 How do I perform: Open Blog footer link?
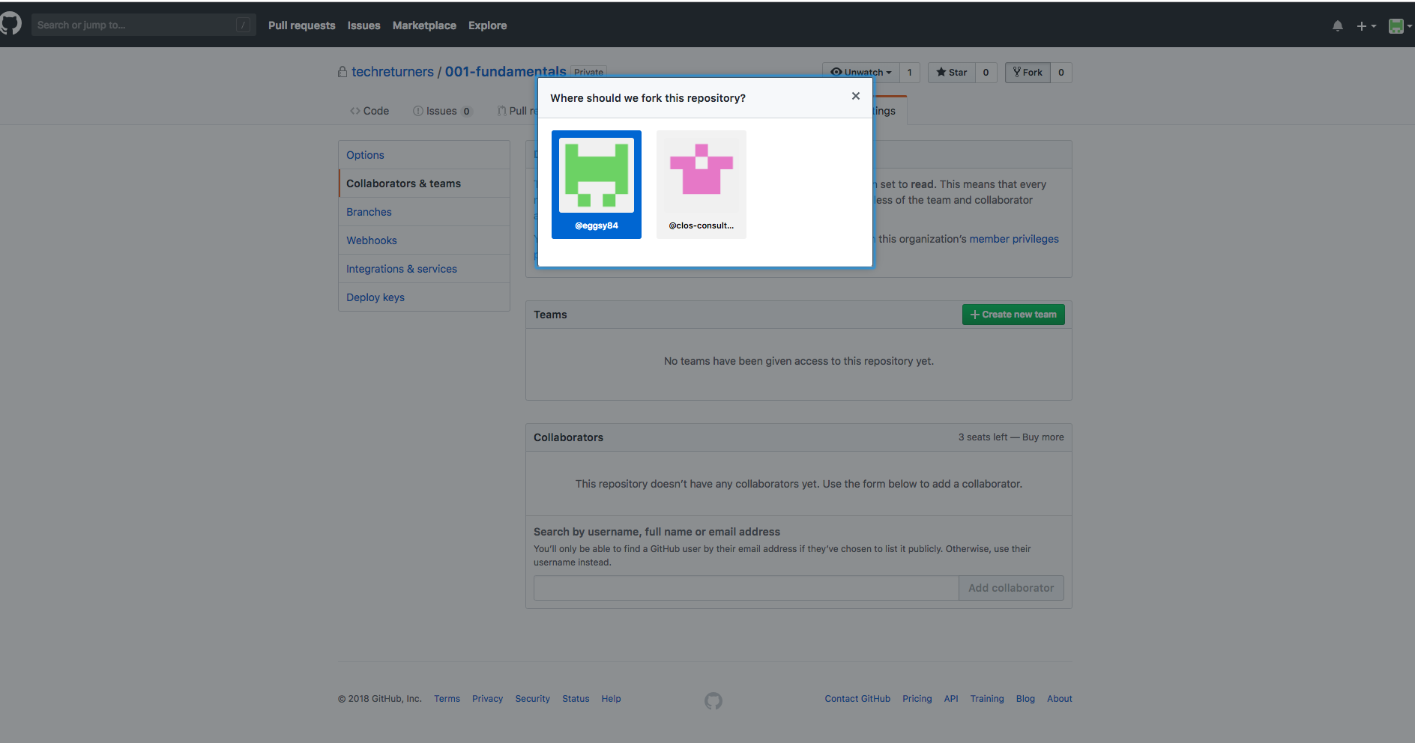point(1025,699)
